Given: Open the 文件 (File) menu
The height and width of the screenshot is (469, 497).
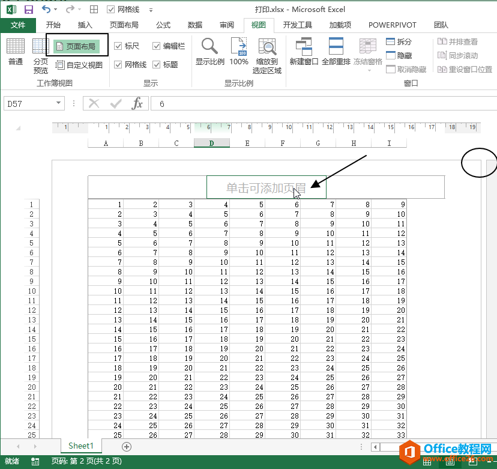Looking at the screenshot, I should (x=18, y=25).
